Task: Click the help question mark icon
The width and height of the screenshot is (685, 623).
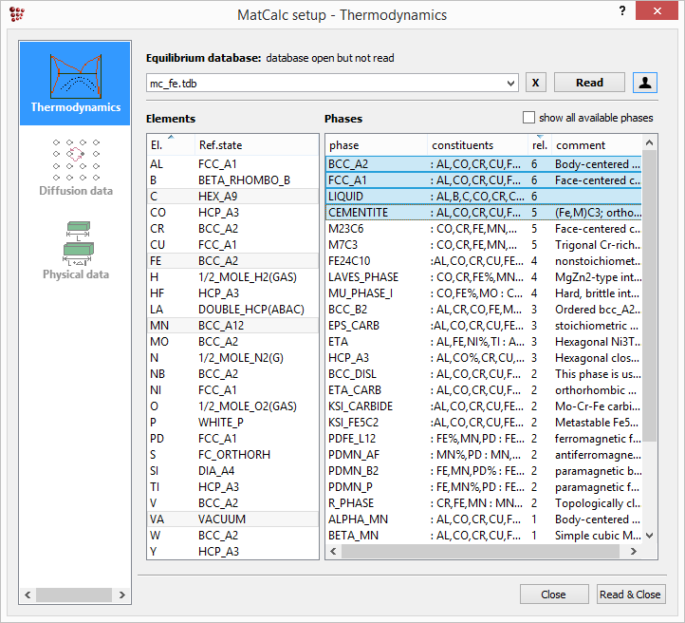Action: coord(621,12)
